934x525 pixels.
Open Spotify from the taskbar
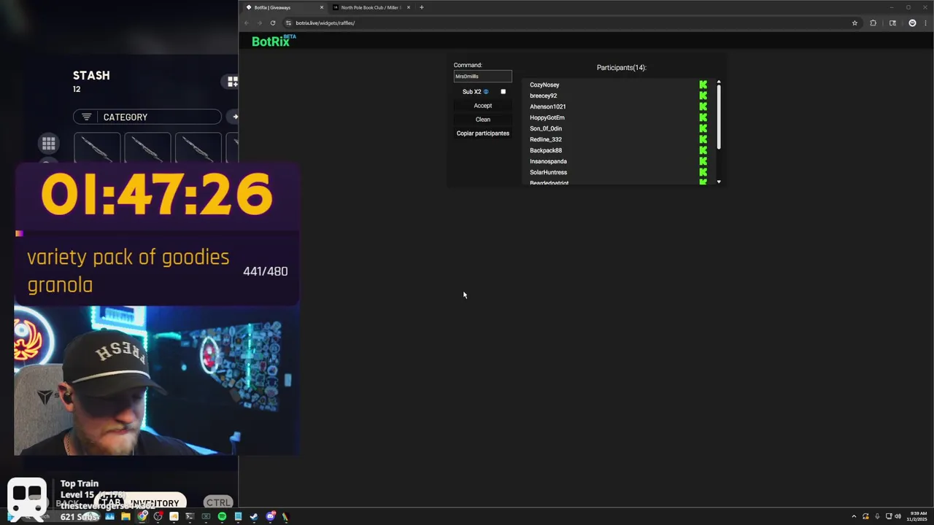tap(222, 516)
